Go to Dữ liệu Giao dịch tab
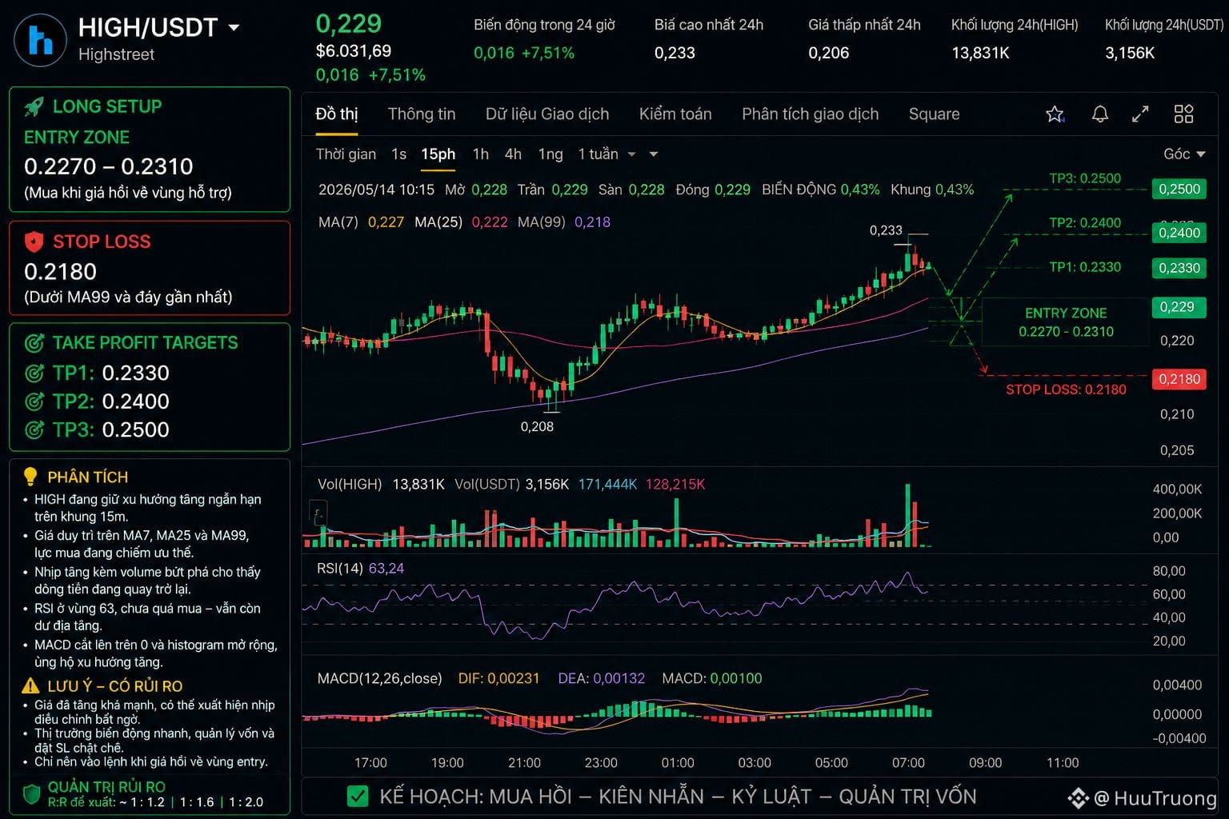The width and height of the screenshot is (1229, 819). (x=547, y=114)
